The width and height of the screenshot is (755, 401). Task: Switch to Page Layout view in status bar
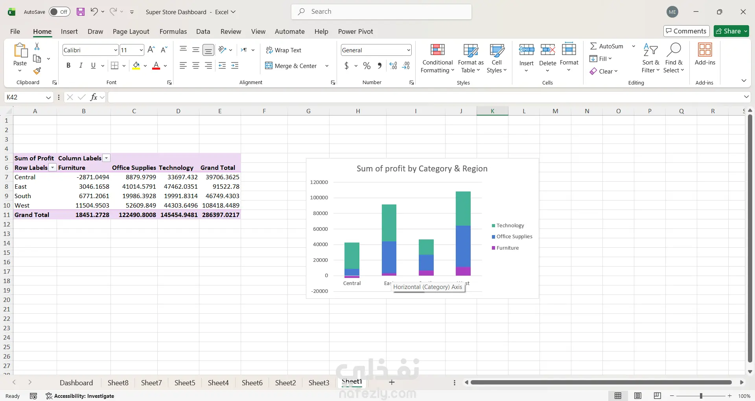[638, 396]
